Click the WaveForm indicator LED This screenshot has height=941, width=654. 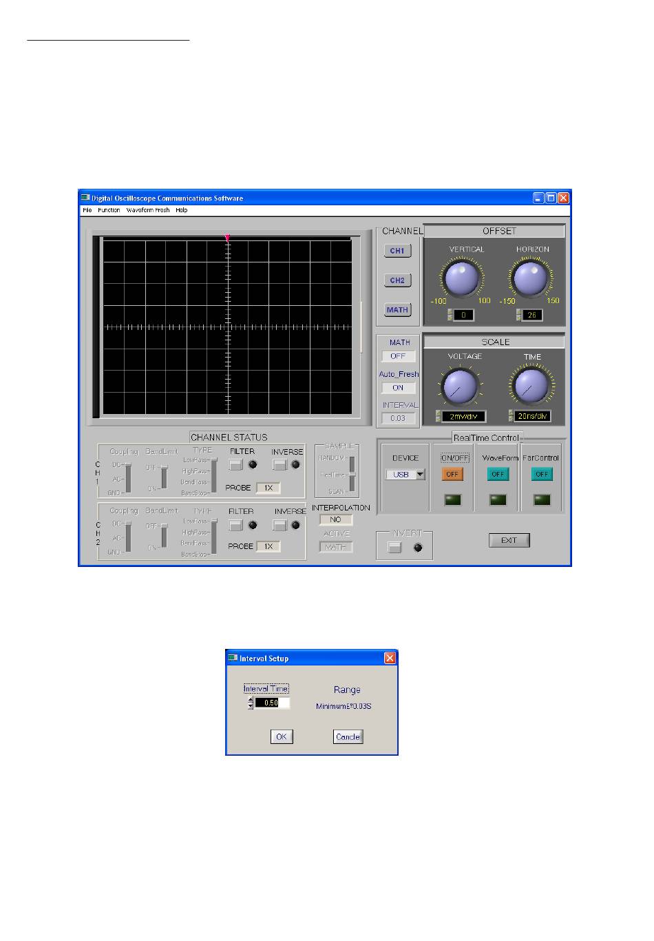click(498, 500)
